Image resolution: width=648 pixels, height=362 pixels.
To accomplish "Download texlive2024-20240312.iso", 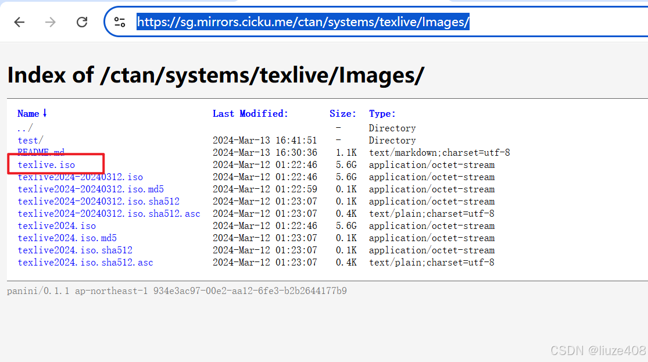I will coord(80,177).
